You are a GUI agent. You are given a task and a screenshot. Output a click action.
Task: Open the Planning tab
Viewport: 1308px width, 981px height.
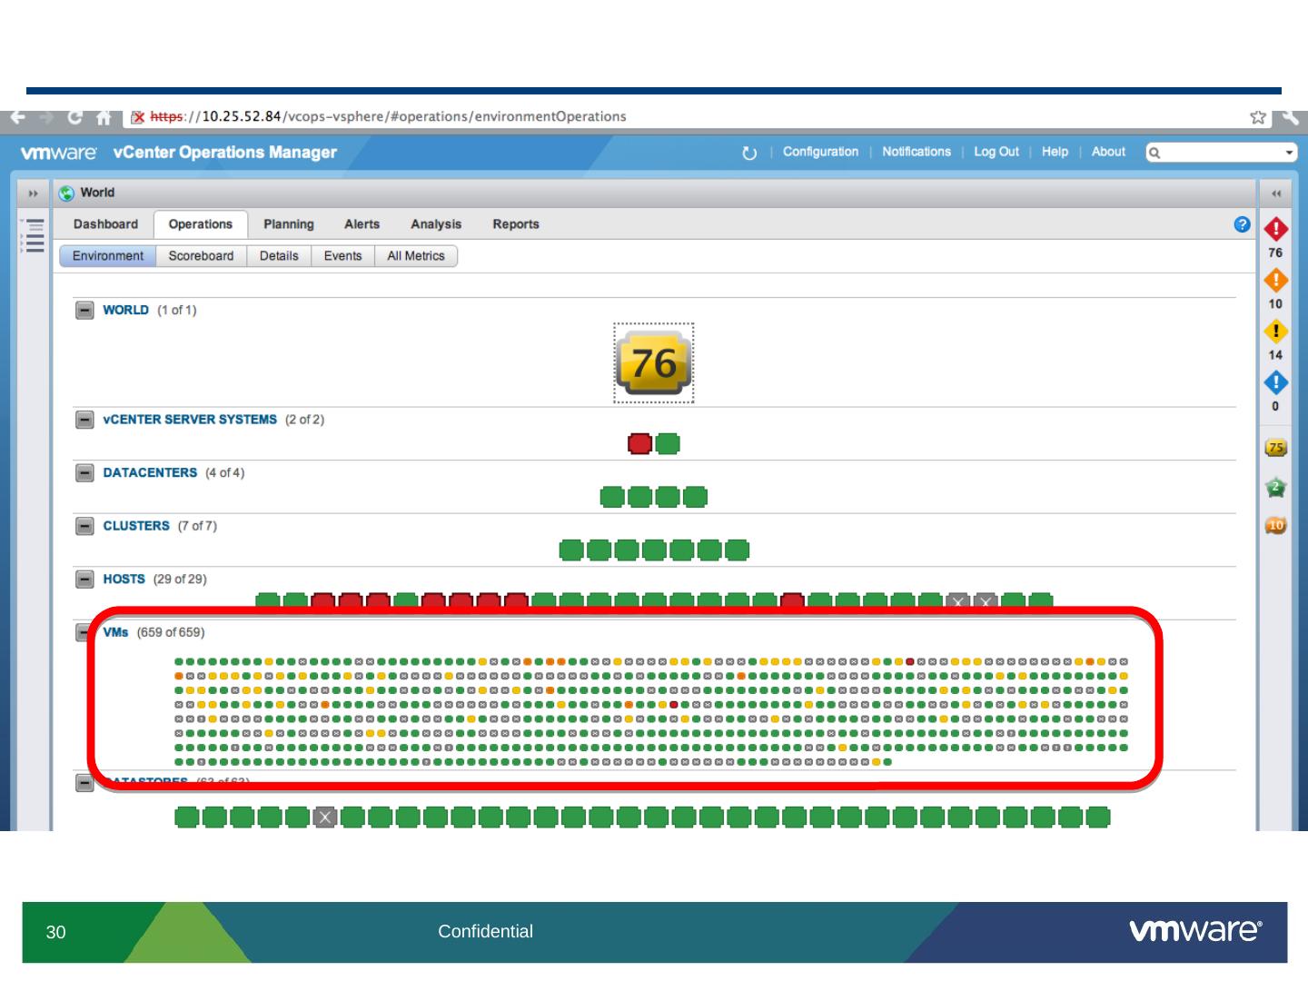(x=288, y=224)
